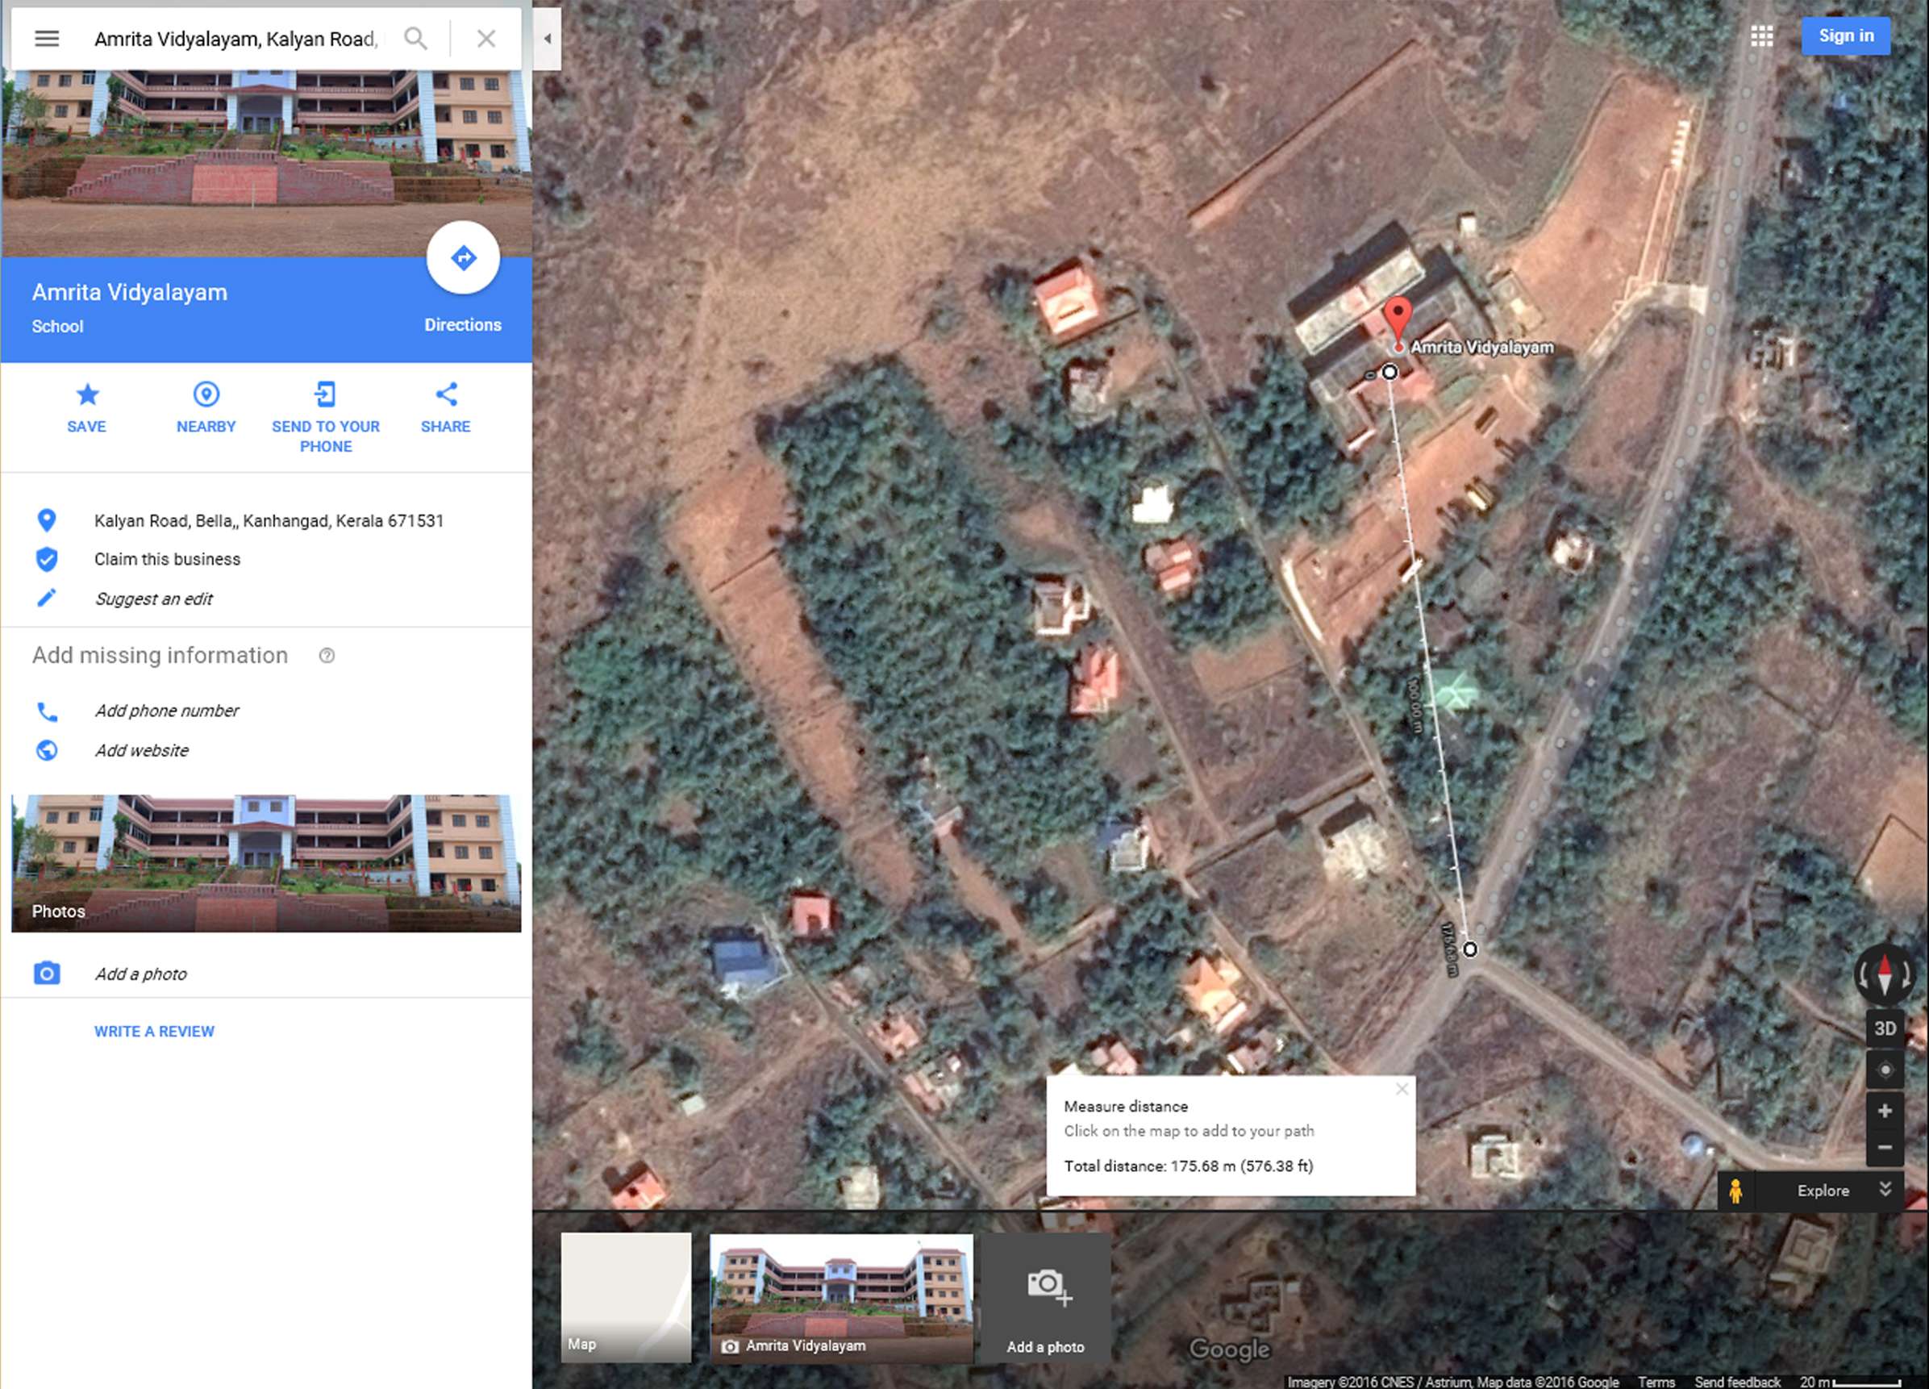Click the Explore label

tap(1823, 1191)
